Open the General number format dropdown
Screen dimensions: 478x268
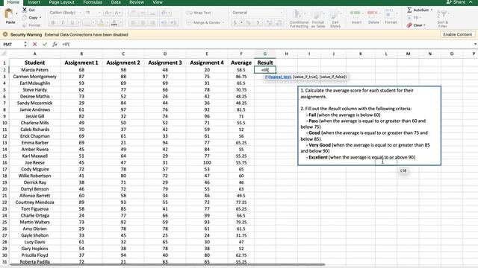pos(281,13)
